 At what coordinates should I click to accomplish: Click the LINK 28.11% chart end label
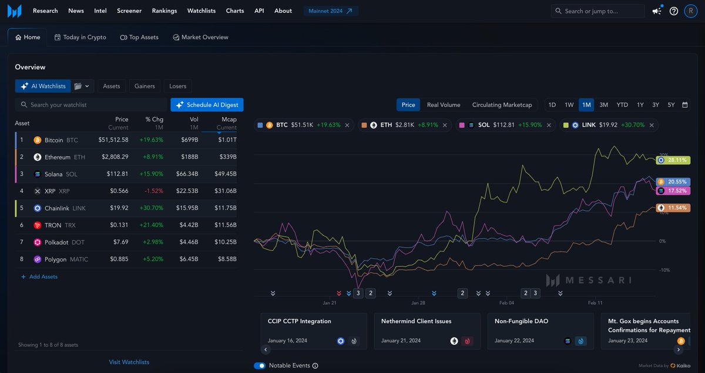(673, 160)
